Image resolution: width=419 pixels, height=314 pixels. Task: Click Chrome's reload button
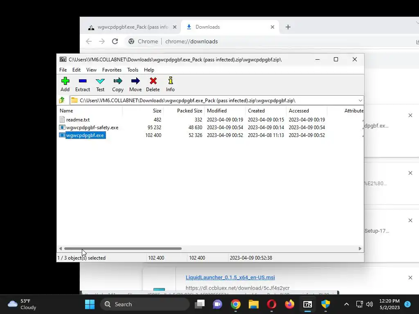(x=115, y=41)
